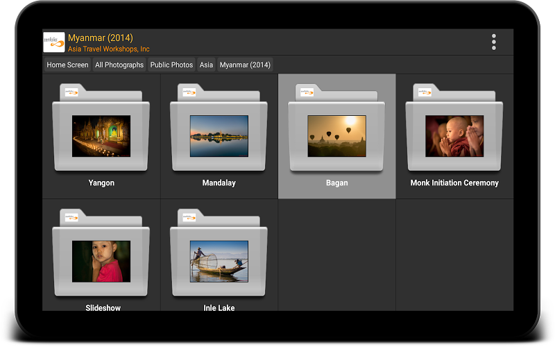Click Asia Travel Workshops, Inc subtitle

click(x=109, y=49)
